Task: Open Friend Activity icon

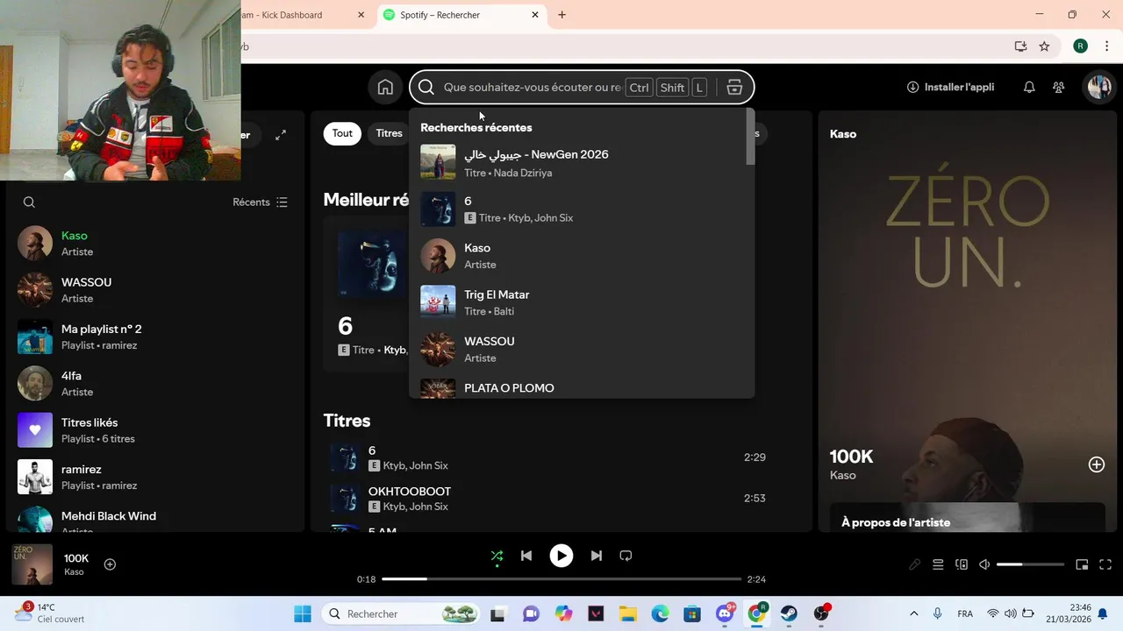Action: (1059, 87)
